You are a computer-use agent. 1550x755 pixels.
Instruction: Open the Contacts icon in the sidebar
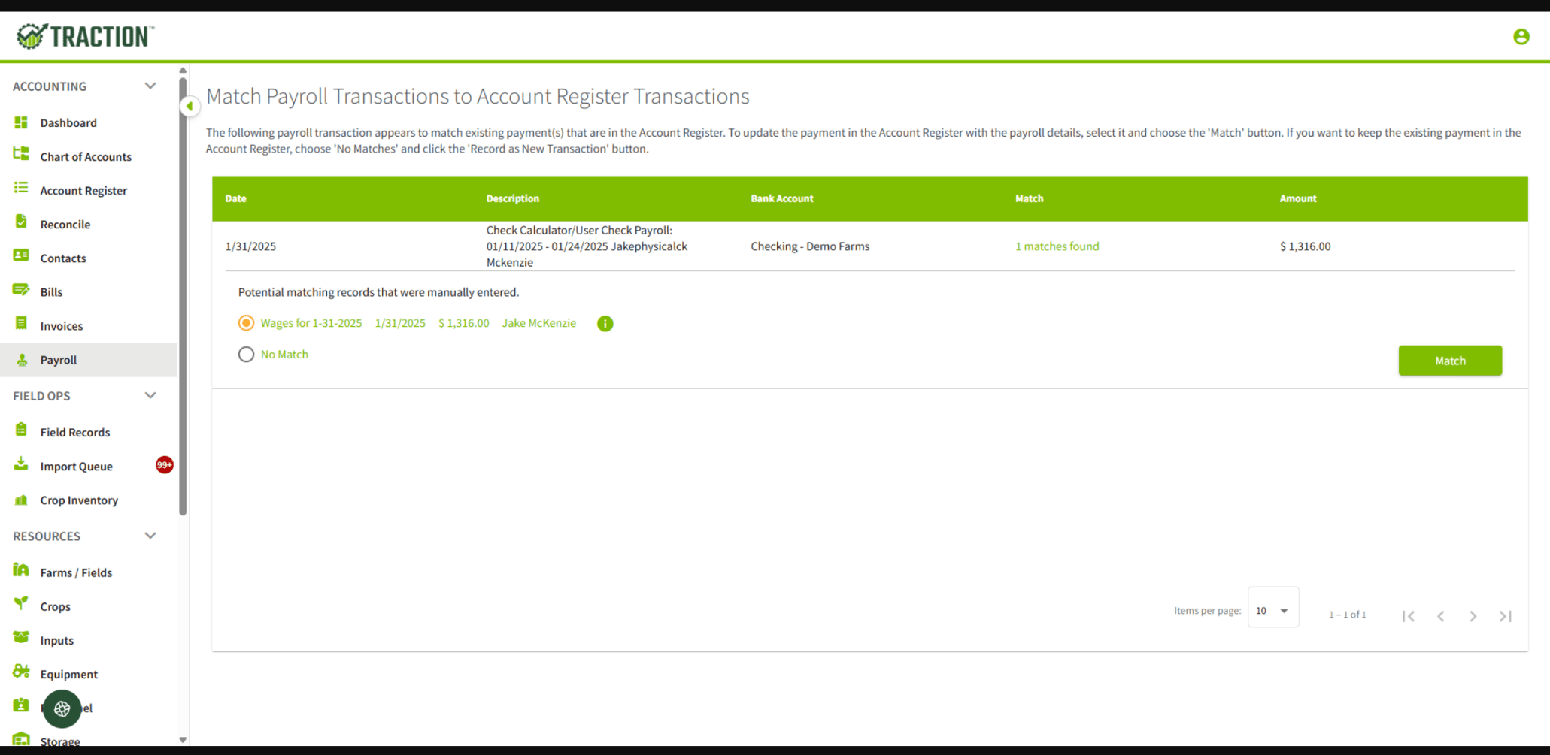pos(21,258)
